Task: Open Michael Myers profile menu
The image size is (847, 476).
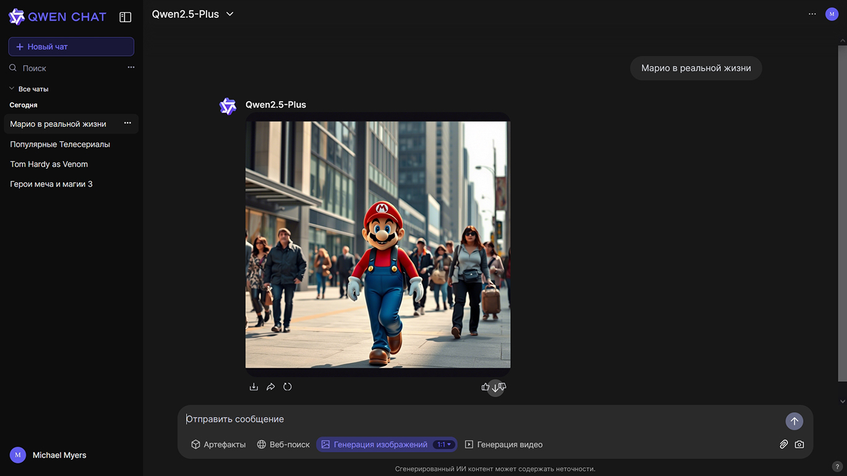Action: point(48,455)
